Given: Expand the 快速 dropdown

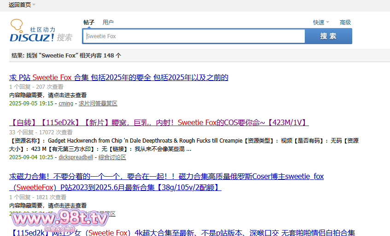Looking at the screenshot, I should 321,23.
